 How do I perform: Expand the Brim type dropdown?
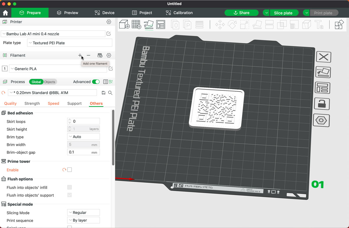83,136
